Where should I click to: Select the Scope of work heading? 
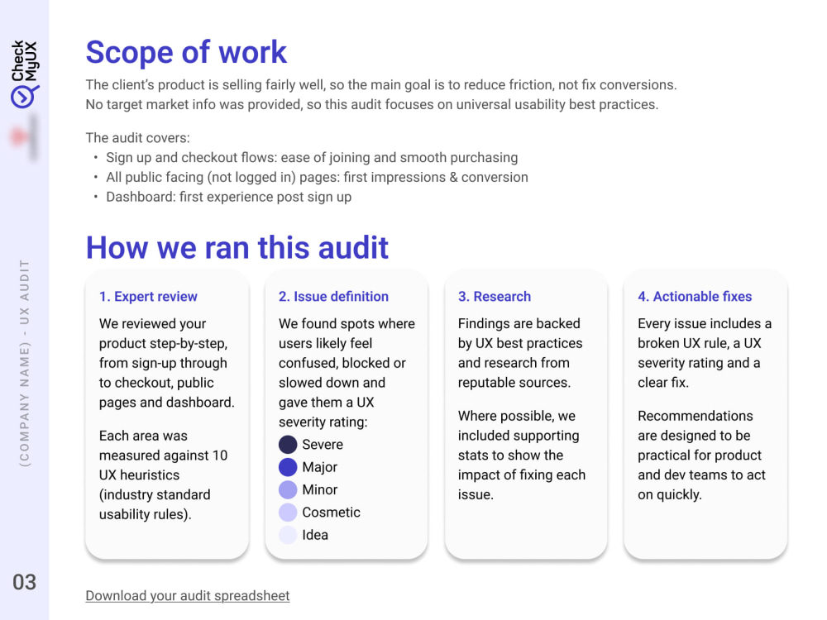[x=186, y=52]
